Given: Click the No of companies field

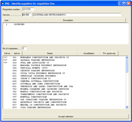Looking at the screenshot, I should click(25, 49).
